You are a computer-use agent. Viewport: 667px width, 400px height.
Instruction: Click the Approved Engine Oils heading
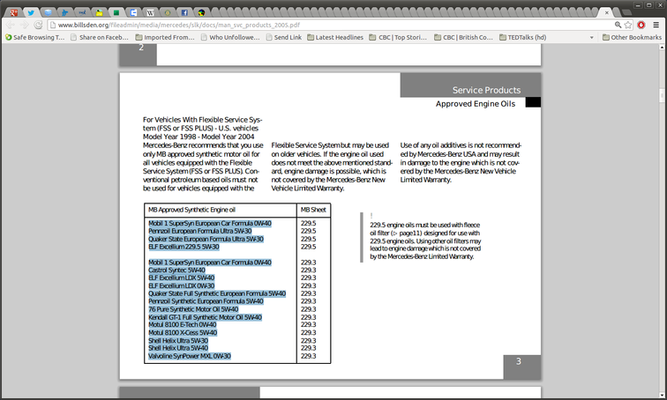click(476, 104)
